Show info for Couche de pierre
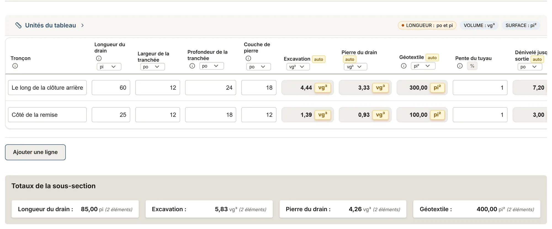Image resolution: width=552 pixels, height=229 pixels. (x=248, y=58)
